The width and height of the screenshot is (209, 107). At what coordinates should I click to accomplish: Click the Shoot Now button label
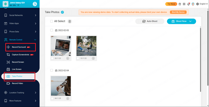(181, 21)
